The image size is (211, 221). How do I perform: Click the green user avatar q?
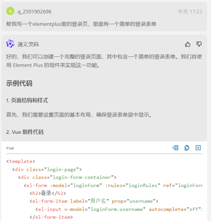pos(10,11)
